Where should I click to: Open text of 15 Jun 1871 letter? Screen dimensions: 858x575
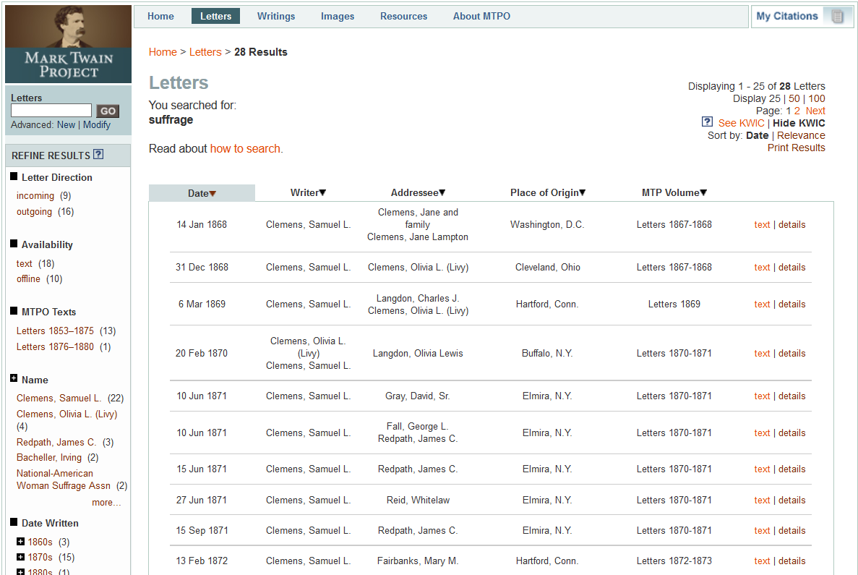point(762,469)
